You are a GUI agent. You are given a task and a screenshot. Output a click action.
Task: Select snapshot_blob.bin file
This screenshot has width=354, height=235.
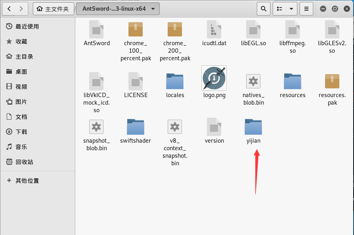pos(97,135)
